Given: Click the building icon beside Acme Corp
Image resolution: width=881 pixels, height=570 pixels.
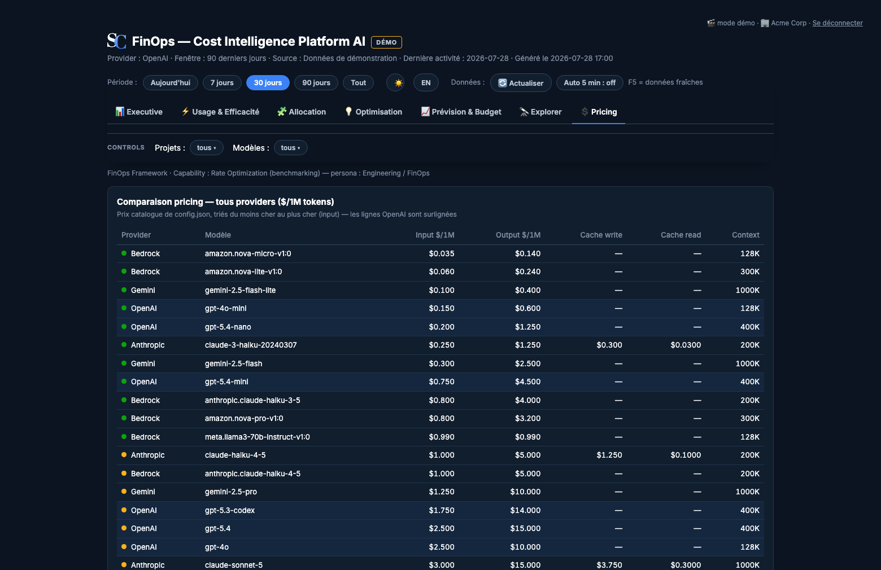Looking at the screenshot, I should [x=765, y=23].
